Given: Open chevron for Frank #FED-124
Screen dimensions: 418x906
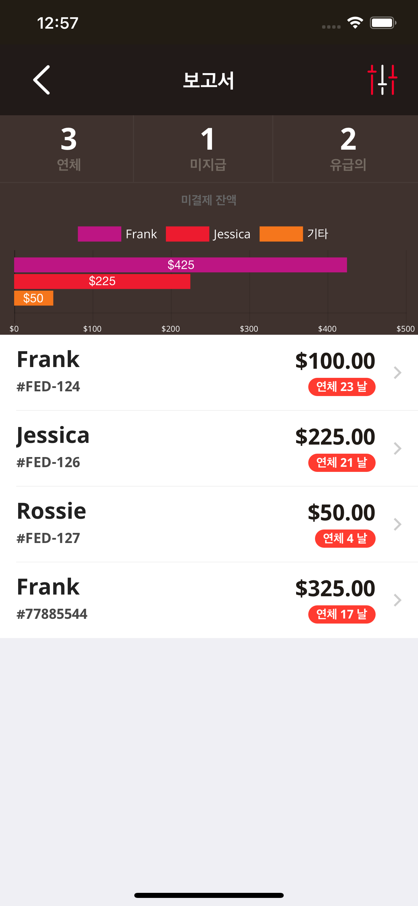Looking at the screenshot, I should pyautogui.click(x=397, y=372).
